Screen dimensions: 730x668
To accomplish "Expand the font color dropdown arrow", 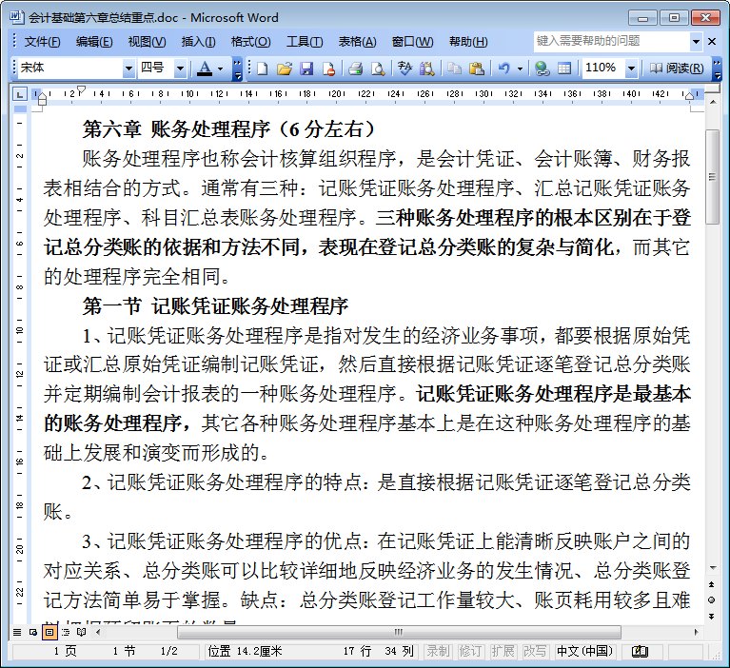I will point(220,69).
